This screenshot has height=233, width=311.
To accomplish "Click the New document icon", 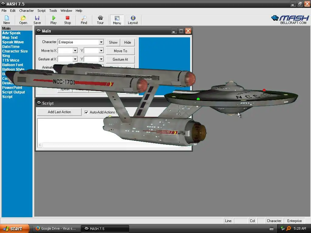I will click(7, 20).
